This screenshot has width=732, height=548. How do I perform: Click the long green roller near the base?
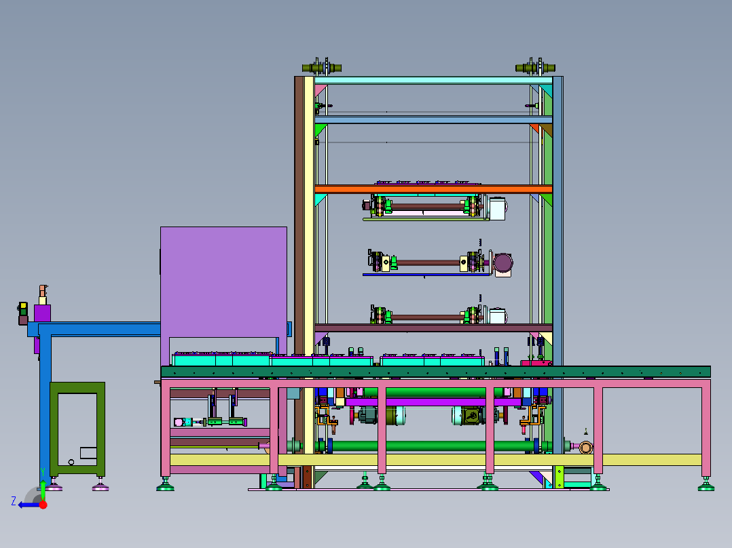pos(432,446)
